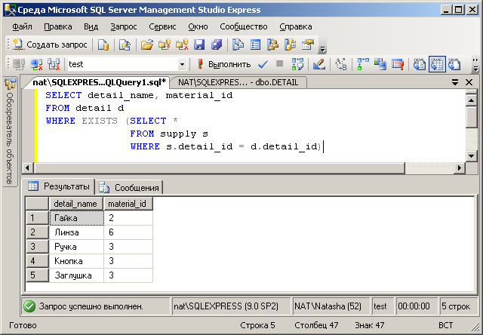Viewport: 483px width, 335px height.
Task: Click the detail_name column header
Action: (x=76, y=204)
